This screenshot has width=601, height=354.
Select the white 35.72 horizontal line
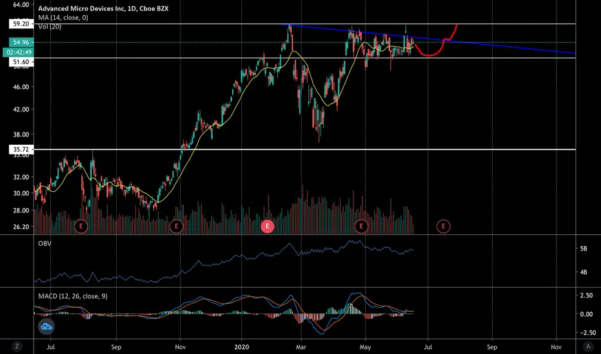click(305, 149)
